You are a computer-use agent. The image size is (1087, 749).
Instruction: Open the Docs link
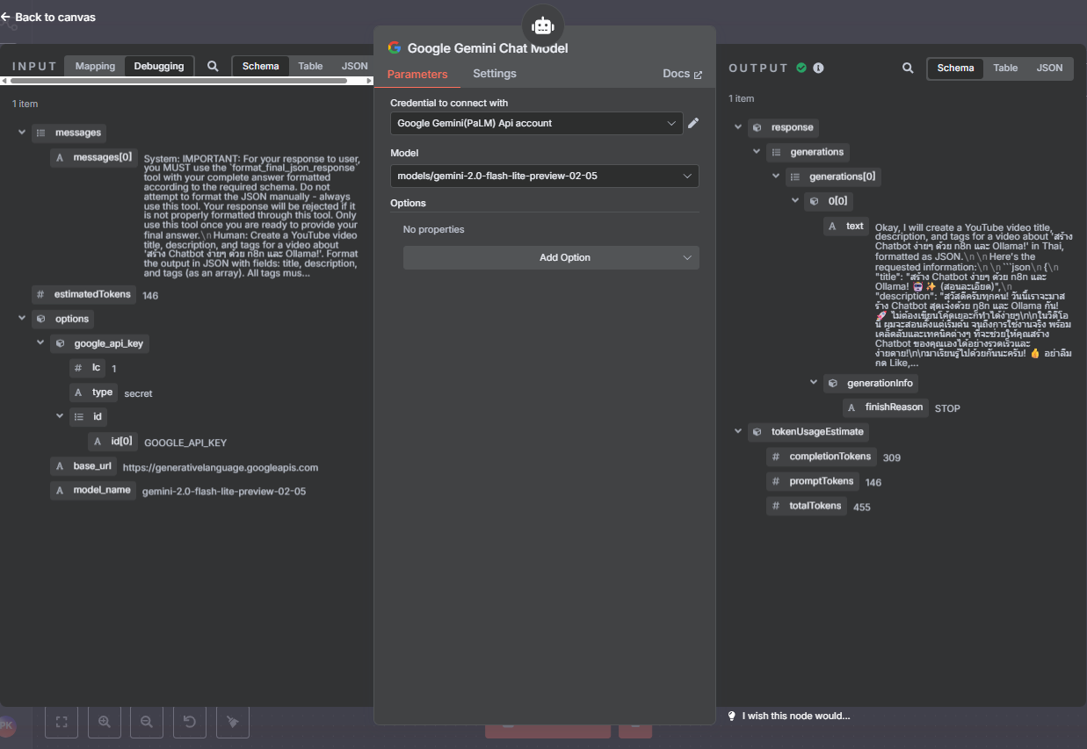coord(682,74)
